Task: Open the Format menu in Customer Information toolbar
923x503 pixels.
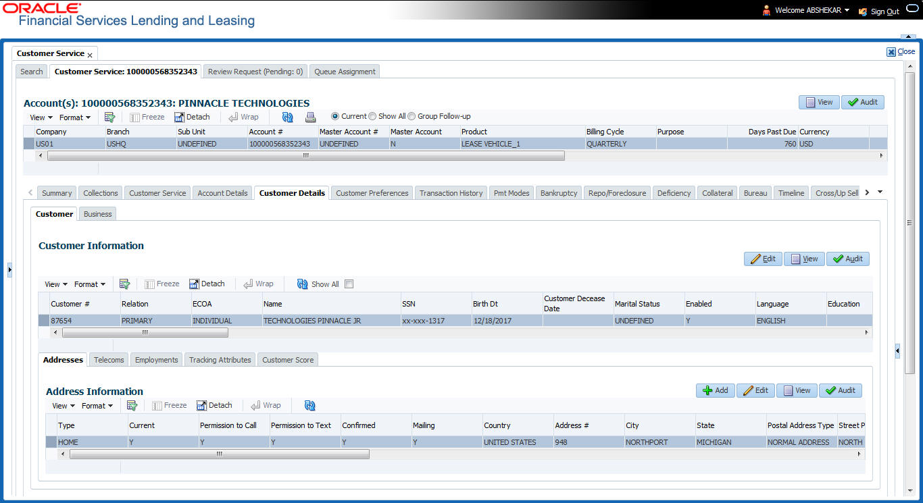Action: point(90,284)
